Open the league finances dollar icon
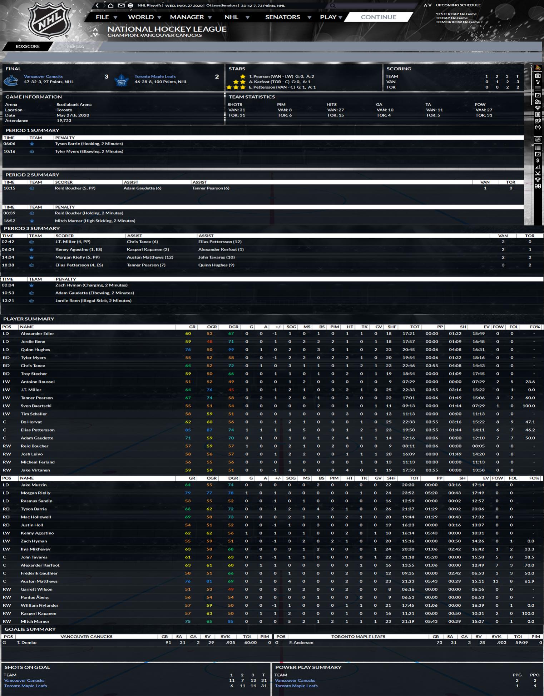The image size is (544, 696). [538, 160]
